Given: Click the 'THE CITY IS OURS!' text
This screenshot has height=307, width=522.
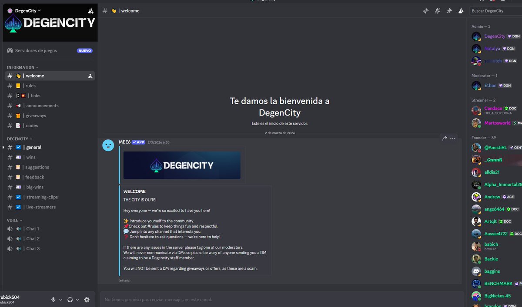Looking at the screenshot, I should 140,200.
